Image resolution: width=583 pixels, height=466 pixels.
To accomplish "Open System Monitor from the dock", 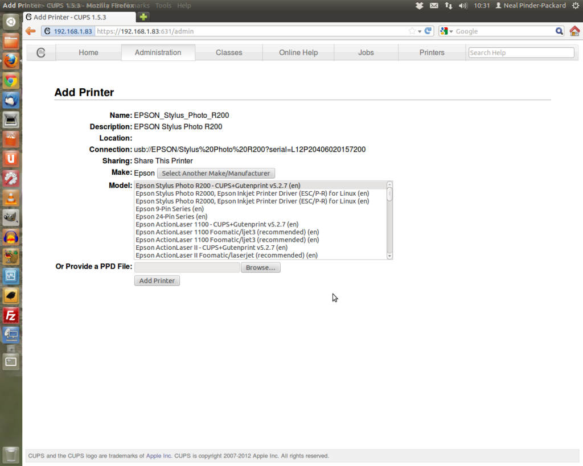I will [11, 277].
